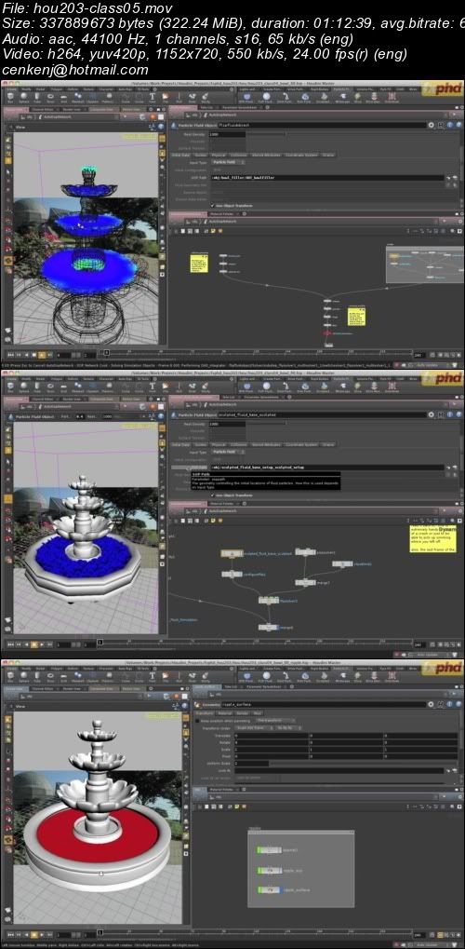Select the ripple_sop node in network
Image resolution: width=465 pixels, height=949 pixels.
coord(271,871)
